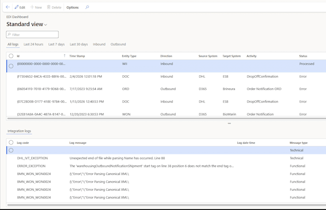Switch to the Last 30 days tab
This screenshot has width=326, height=210.
79,44
